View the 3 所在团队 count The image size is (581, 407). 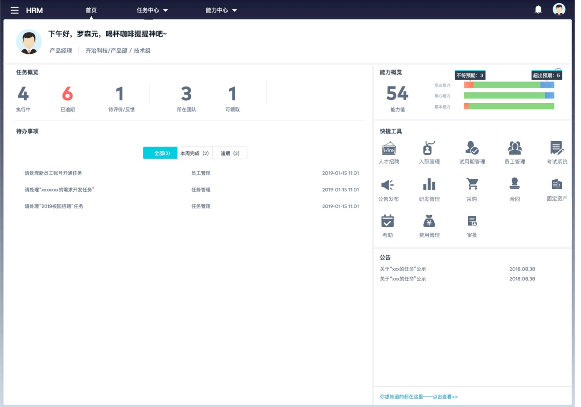tap(186, 98)
